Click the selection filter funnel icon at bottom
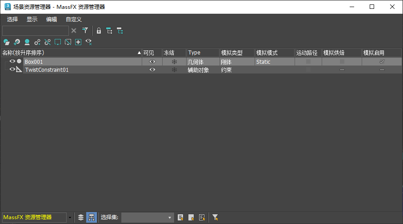This screenshot has width=403, height=224. 215,217
